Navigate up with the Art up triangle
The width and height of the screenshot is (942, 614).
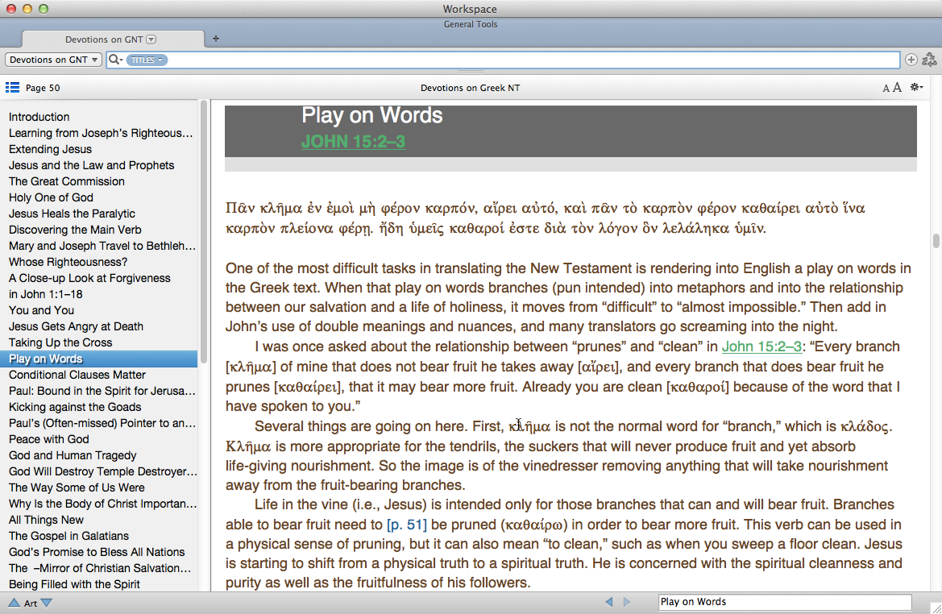[x=14, y=603]
